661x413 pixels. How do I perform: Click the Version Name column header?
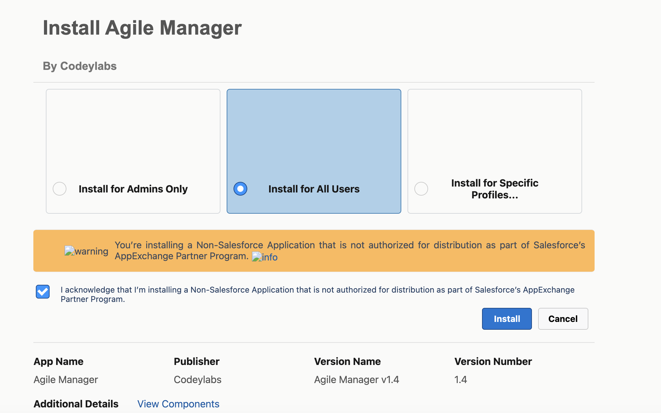click(x=348, y=362)
